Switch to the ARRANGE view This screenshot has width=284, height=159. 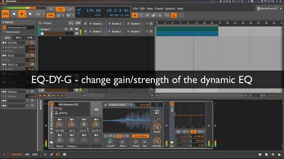pyautogui.click(x=17, y=155)
